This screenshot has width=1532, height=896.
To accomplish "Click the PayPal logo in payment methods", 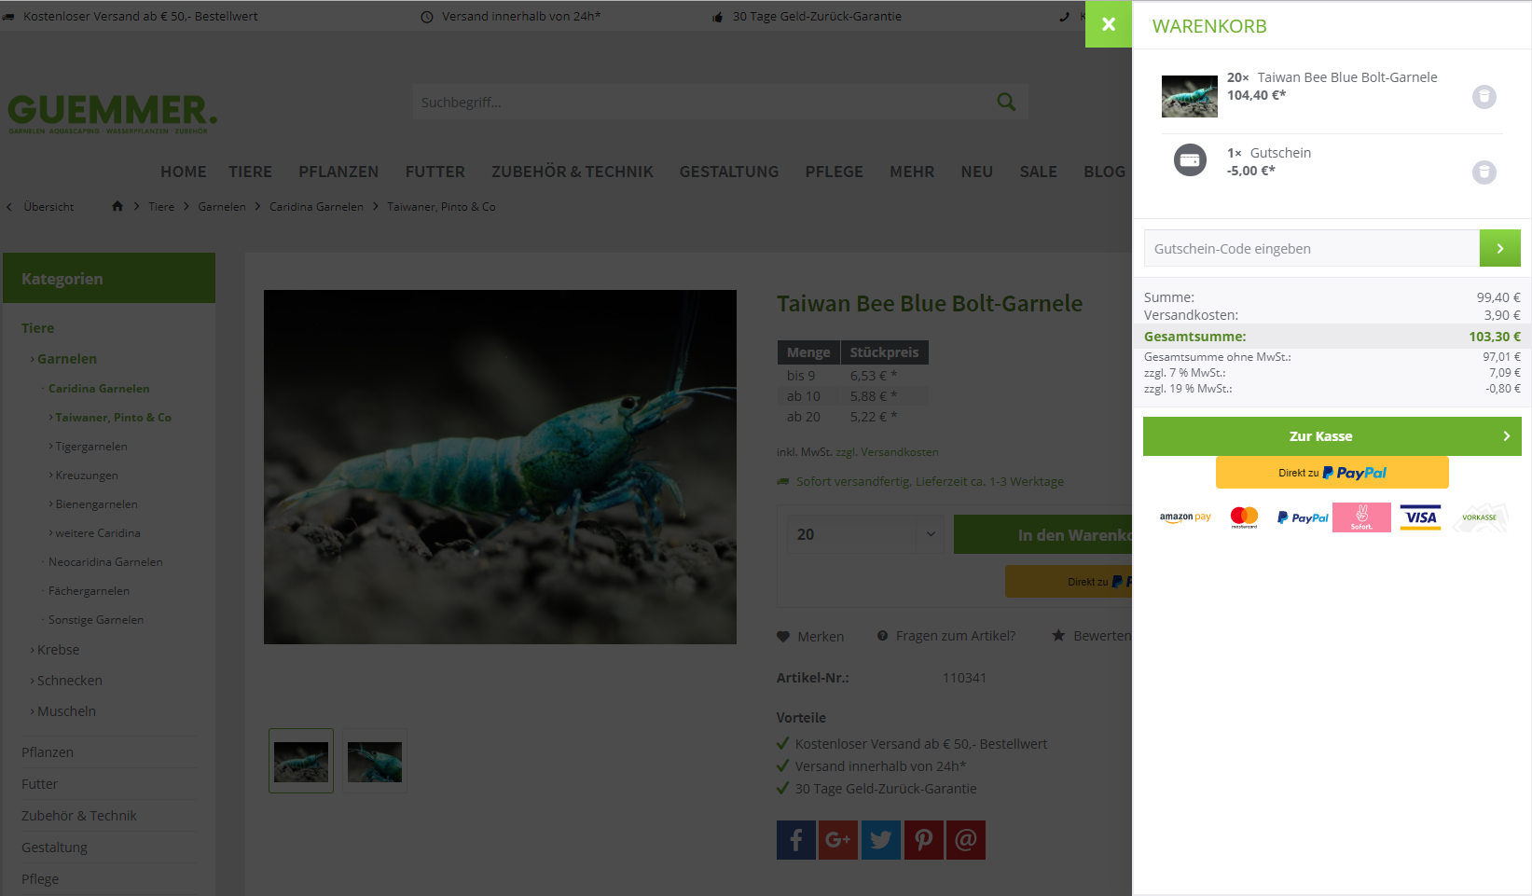I will (x=1303, y=517).
